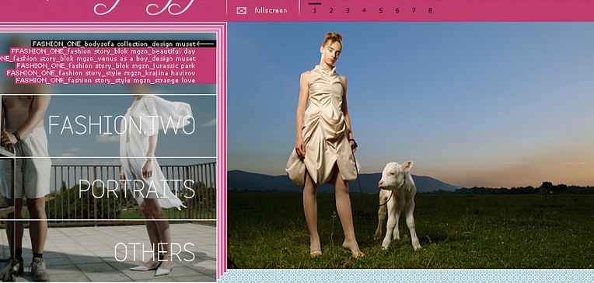Click the fullscreen icon

pyautogui.click(x=242, y=11)
